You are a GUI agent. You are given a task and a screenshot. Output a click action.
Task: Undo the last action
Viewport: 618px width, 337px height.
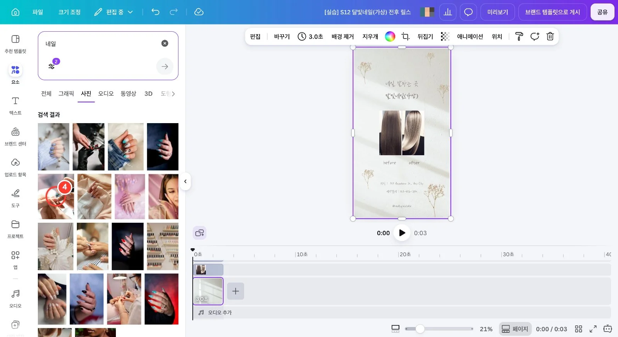[155, 12]
